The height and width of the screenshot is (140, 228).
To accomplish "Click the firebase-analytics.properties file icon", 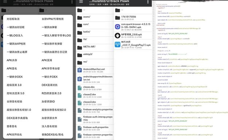I will click(79, 110).
